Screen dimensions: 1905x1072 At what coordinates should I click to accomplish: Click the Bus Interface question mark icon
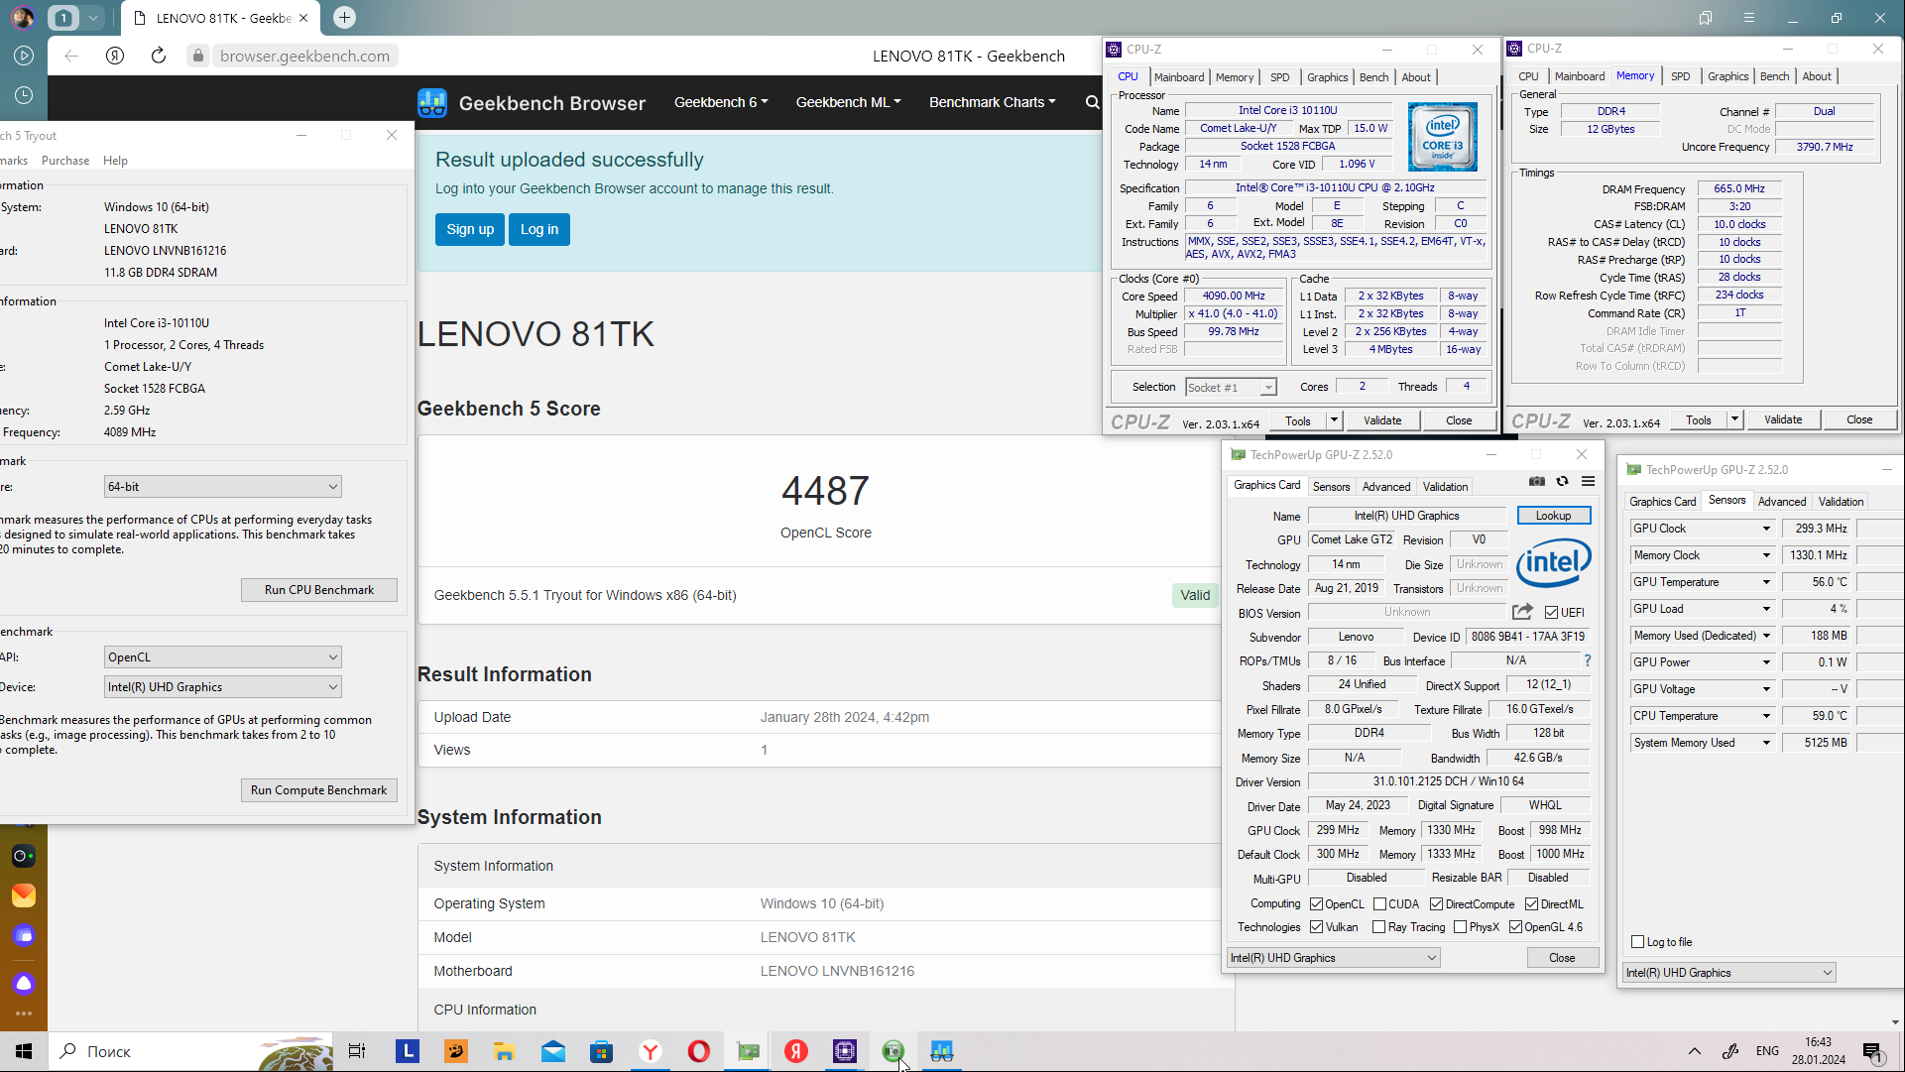(x=1588, y=660)
